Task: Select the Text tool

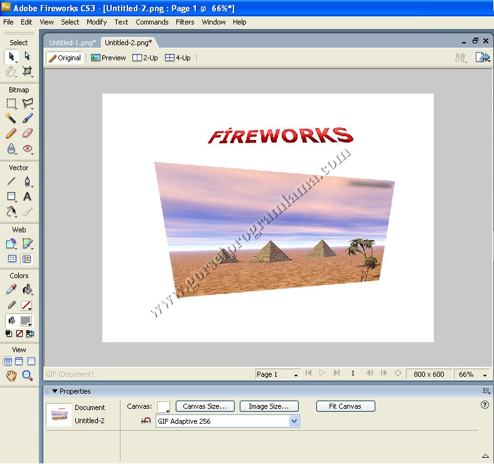Action: point(27,197)
